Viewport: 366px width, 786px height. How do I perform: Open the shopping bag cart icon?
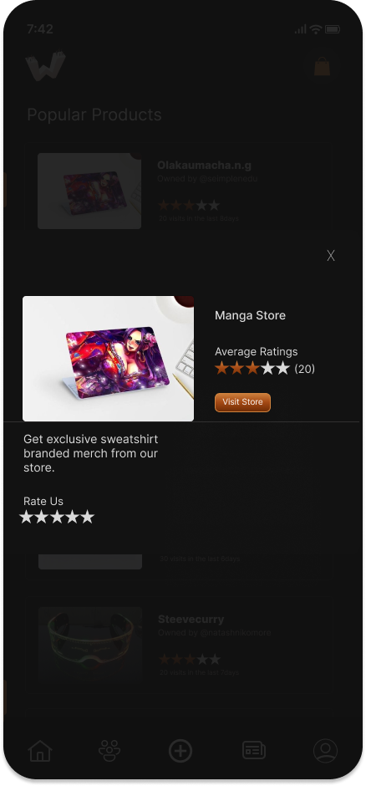[x=322, y=66]
